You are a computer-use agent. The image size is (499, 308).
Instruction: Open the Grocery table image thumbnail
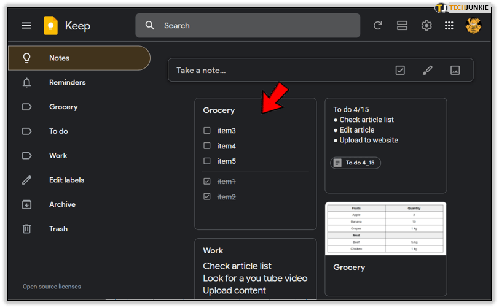point(385,228)
